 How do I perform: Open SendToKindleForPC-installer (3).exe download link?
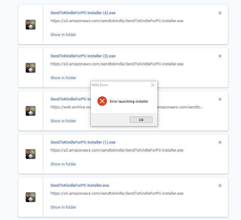(83, 56)
